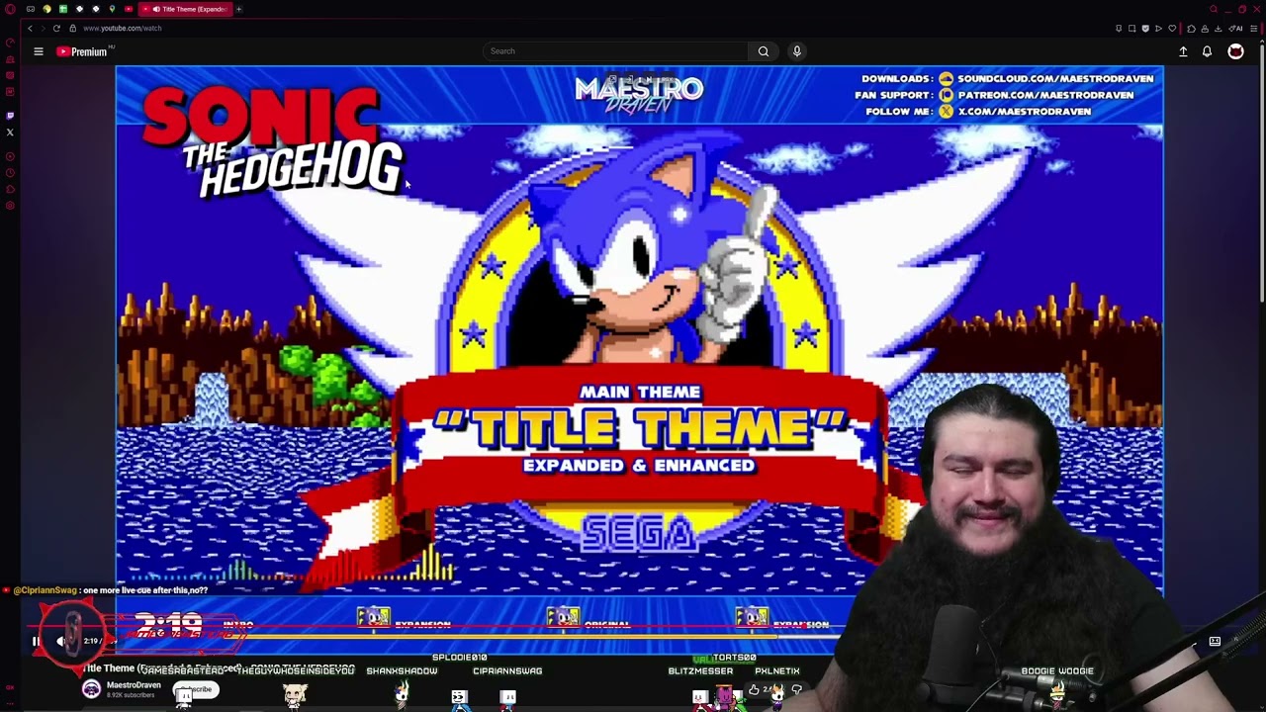Go back with browser back arrow
Viewport: 1266px width, 712px height.
pyautogui.click(x=30, y=28)
